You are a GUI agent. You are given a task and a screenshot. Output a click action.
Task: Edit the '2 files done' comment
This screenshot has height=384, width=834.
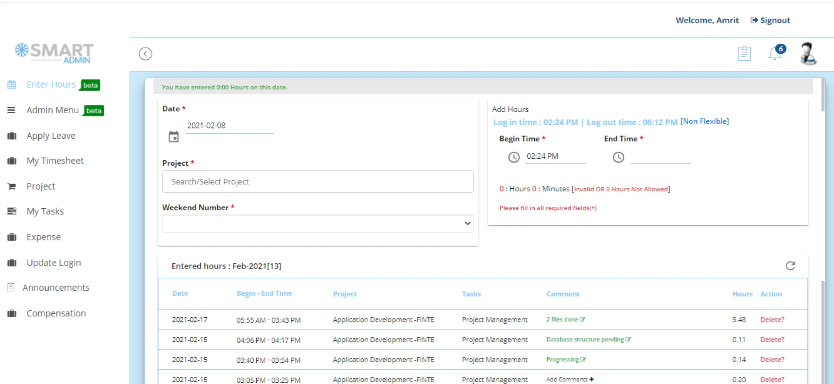click(582, 319)
